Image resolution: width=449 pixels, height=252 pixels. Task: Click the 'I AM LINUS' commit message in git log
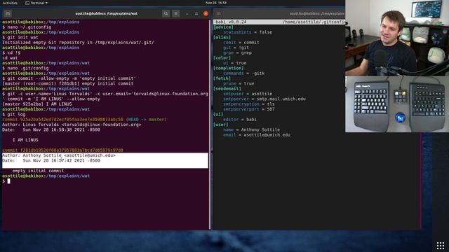(25, 140)
